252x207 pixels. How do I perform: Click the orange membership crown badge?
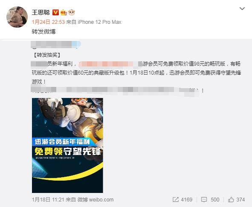[64, 12]
